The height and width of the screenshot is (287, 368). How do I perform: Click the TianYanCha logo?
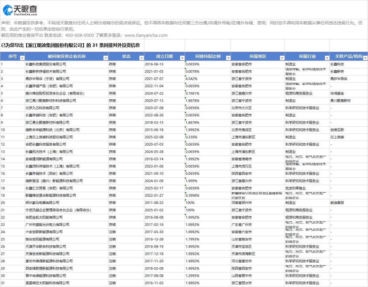tap(20, 10)
